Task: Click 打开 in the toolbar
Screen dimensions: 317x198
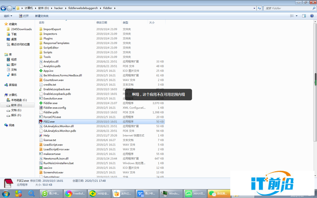Action: click(24, 16)
